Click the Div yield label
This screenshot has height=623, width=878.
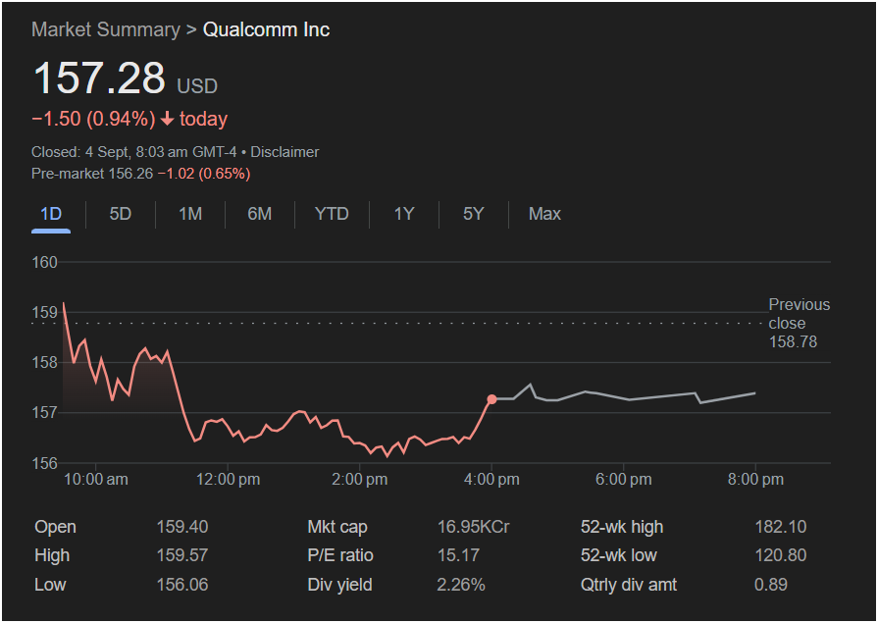pos(339,585)
